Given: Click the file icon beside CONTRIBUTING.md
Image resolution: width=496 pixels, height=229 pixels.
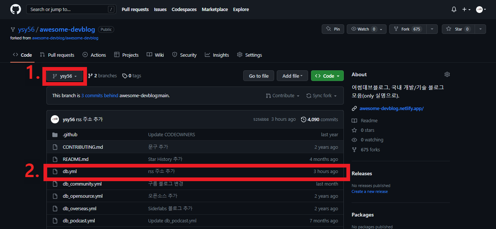Looking at the screenshot, I should pos(55,147).
